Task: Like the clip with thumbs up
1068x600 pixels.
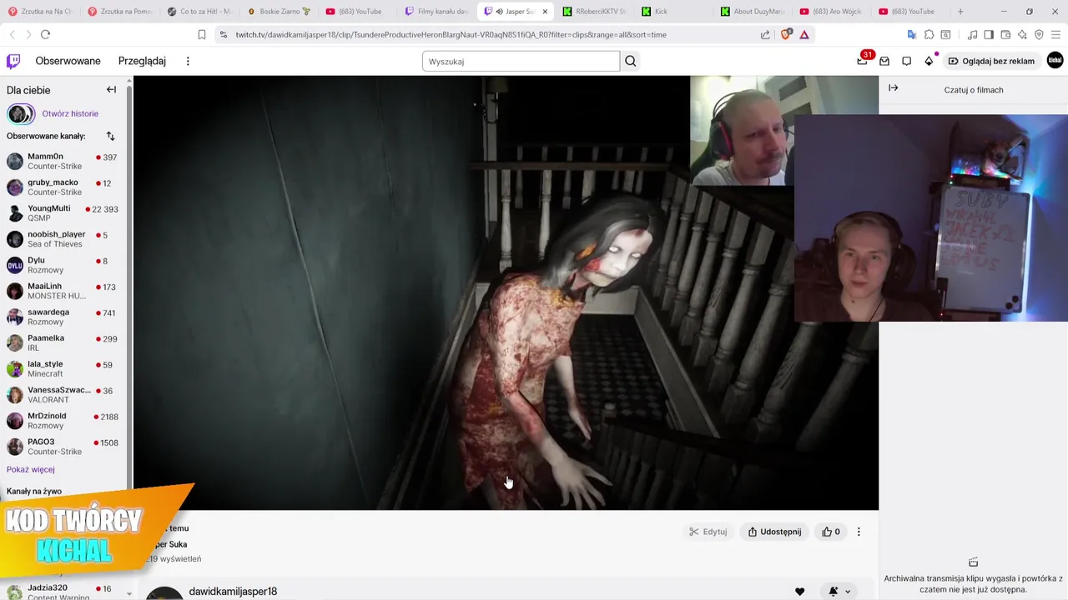Action: tap(831, 532)
